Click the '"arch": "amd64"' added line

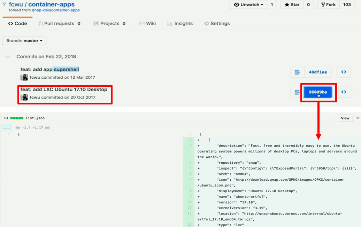(x=233, y=174)
